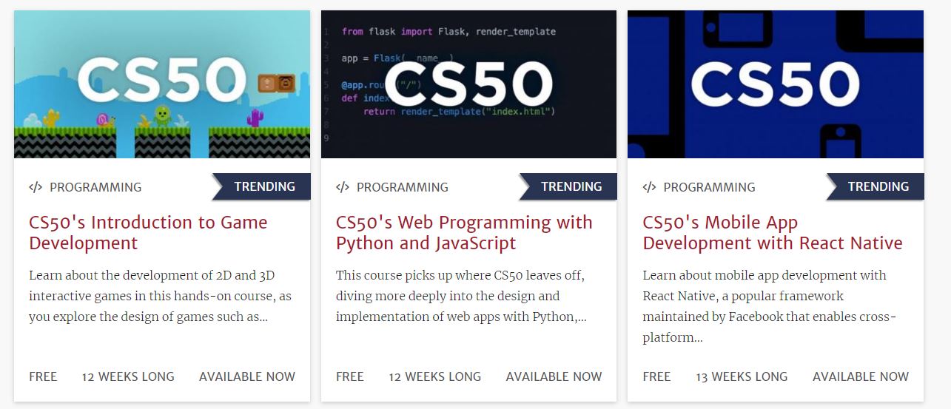Open CS50's Introduction to Game Development course title
This screenshot has height=409, width=951.
(x=148, y=233)
